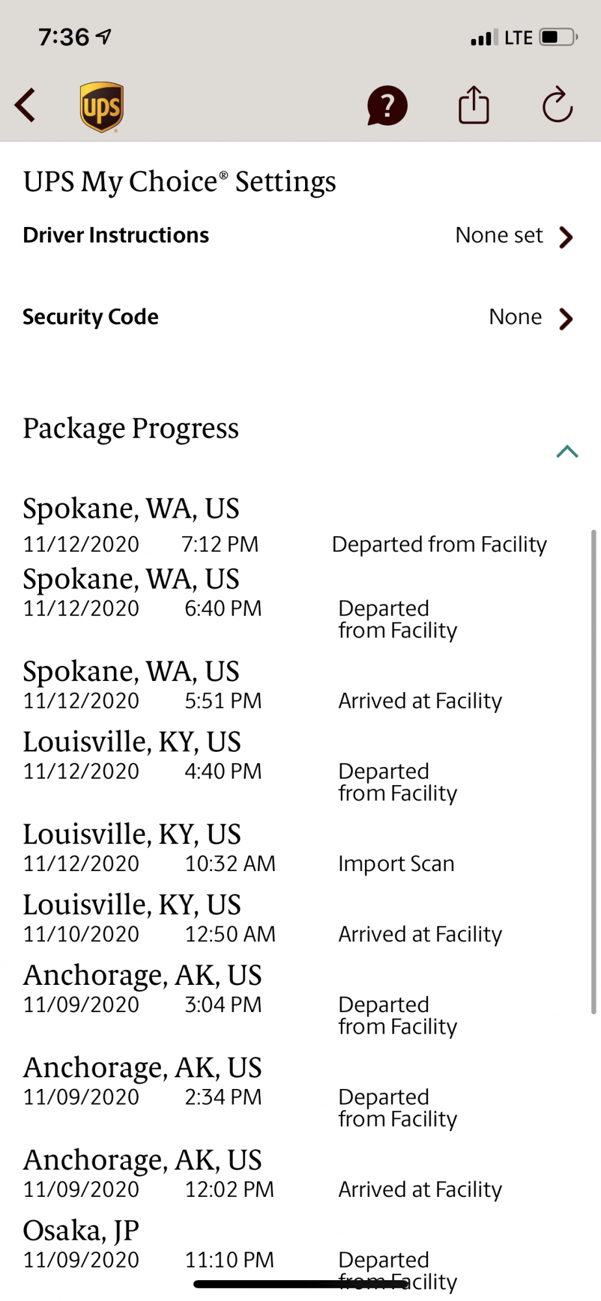
Task: Tap the 'None set' value text
Action: pyautogui.click(x=499, y=235)
